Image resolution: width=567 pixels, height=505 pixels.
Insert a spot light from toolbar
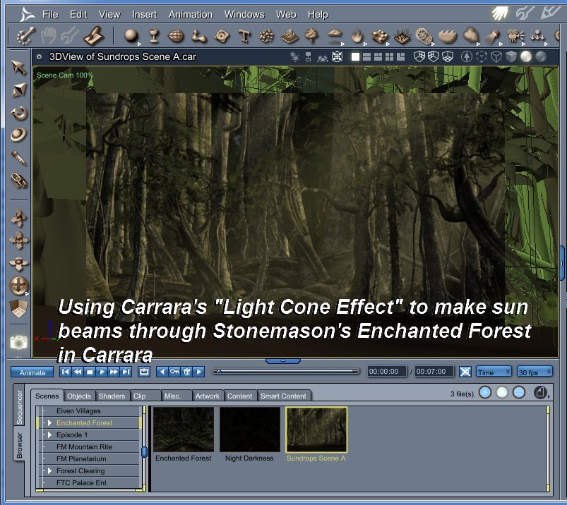tap(492, 36)
